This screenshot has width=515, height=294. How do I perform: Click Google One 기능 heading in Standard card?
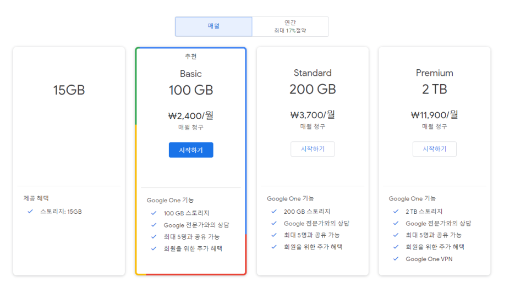[x=291, y=198]
